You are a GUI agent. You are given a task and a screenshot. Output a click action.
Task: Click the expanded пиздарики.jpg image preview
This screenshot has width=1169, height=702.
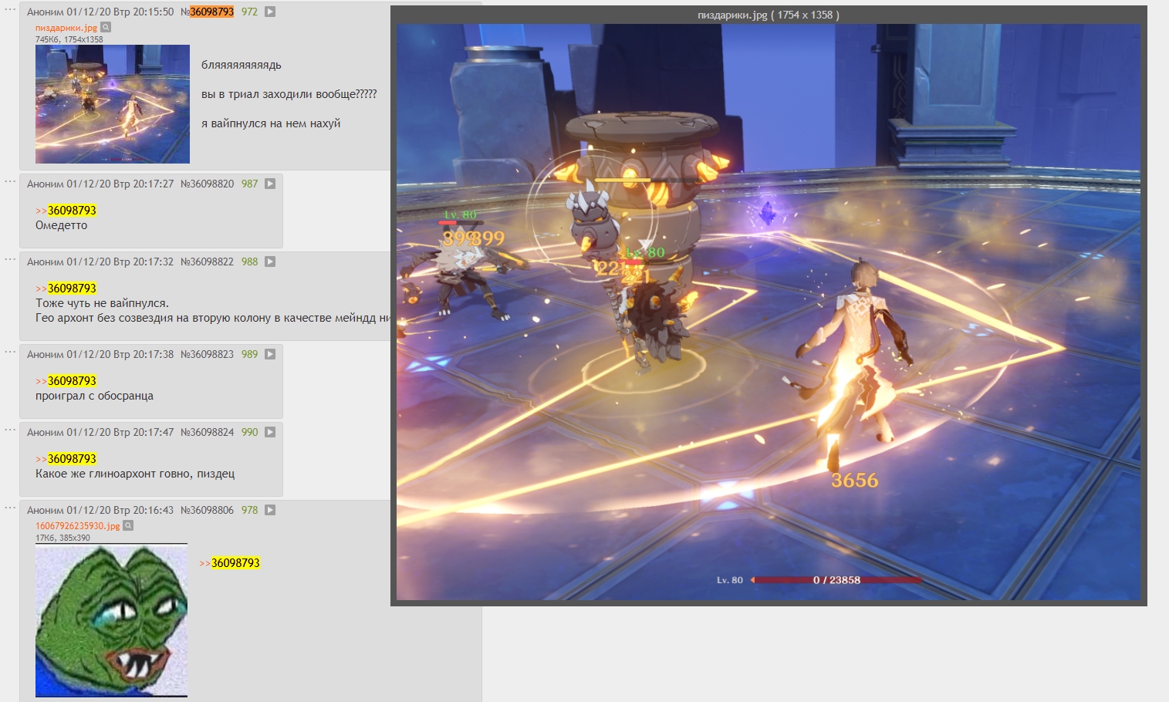point(769,312)
